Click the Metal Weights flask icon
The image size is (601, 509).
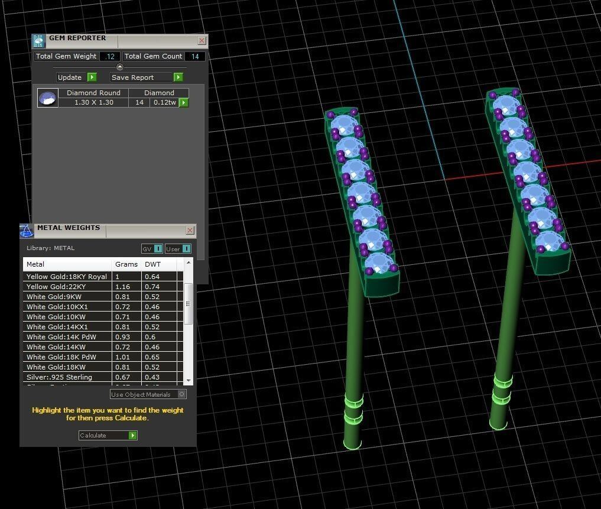click(27, 231)
